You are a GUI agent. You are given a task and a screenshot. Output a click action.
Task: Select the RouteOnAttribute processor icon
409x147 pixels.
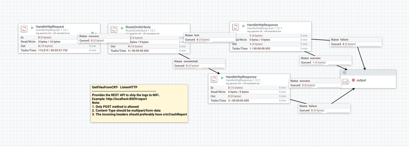[x=114, y=29]
